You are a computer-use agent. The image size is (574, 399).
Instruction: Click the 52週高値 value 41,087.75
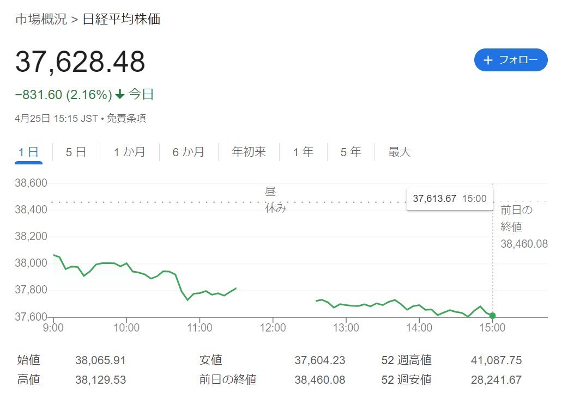[497, 360]
